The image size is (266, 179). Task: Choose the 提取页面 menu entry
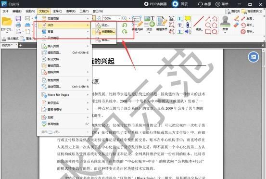(x=64, y=52)
